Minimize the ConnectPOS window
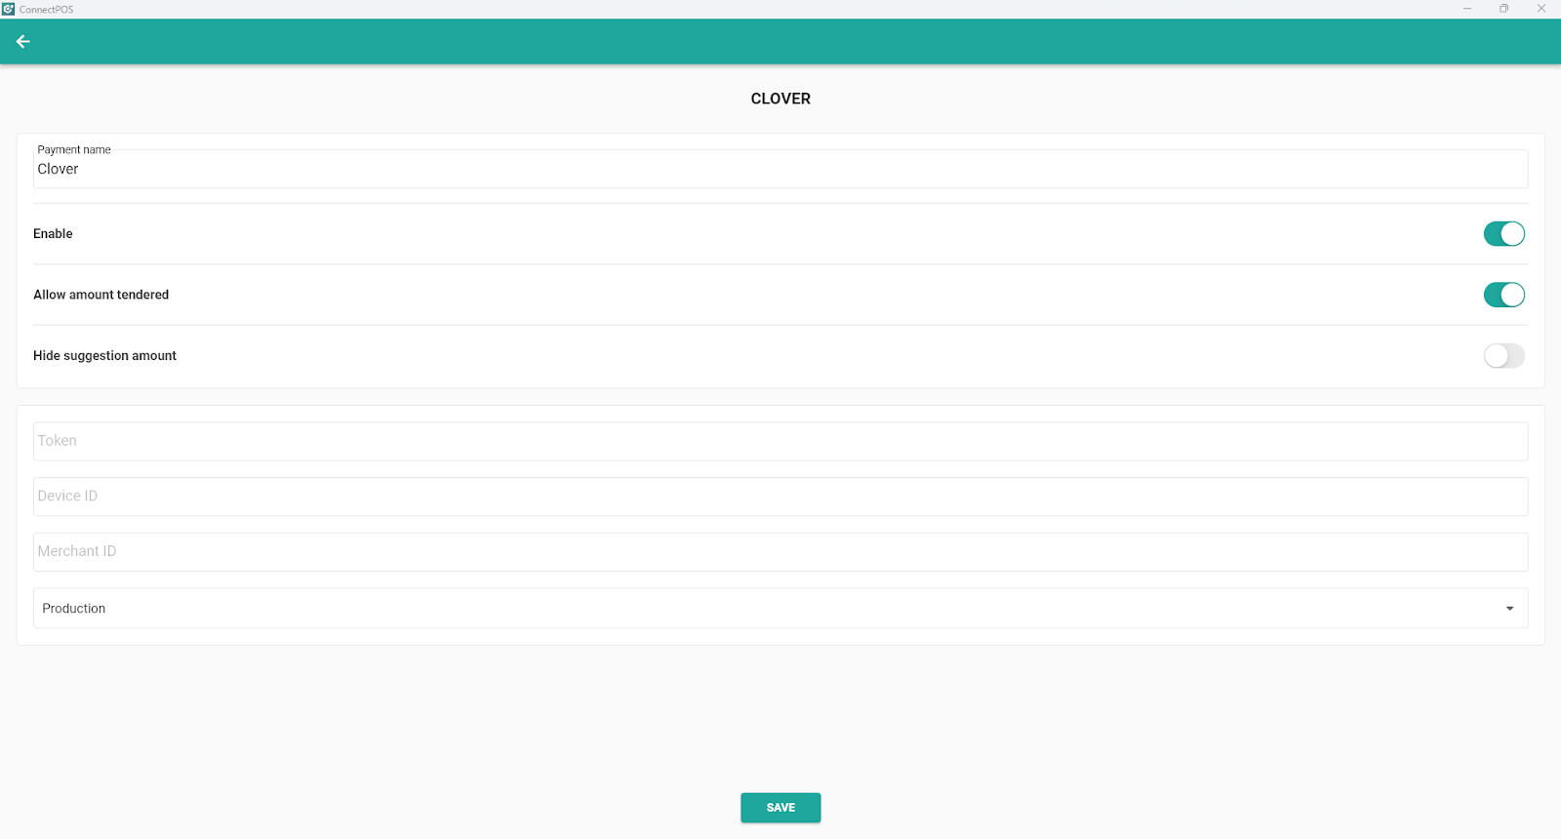The height and width of the screenshot is (839, 1561). click(x=1467, y=9)
